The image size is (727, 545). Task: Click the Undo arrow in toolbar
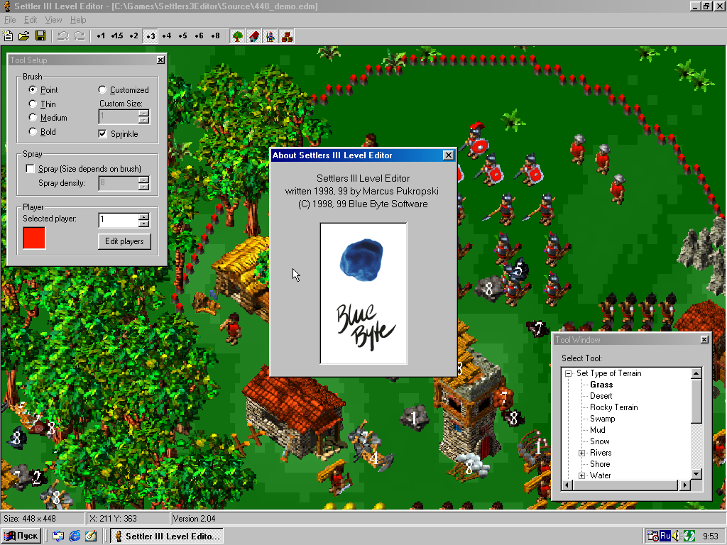coord(63,36)
